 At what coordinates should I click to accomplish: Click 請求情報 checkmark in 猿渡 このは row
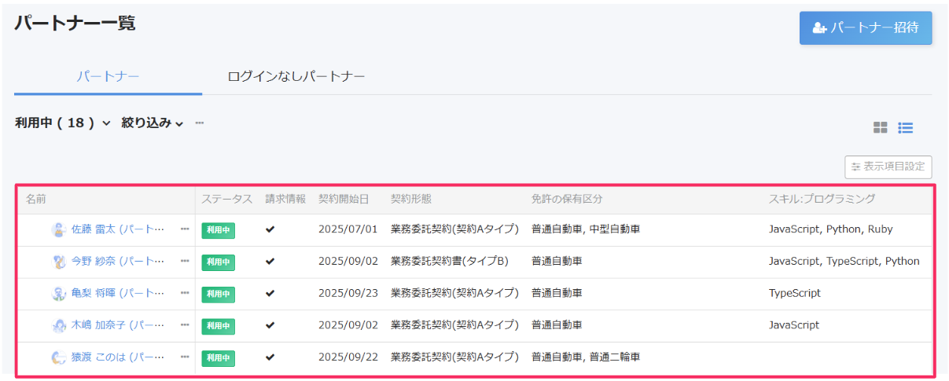[270, 357]
